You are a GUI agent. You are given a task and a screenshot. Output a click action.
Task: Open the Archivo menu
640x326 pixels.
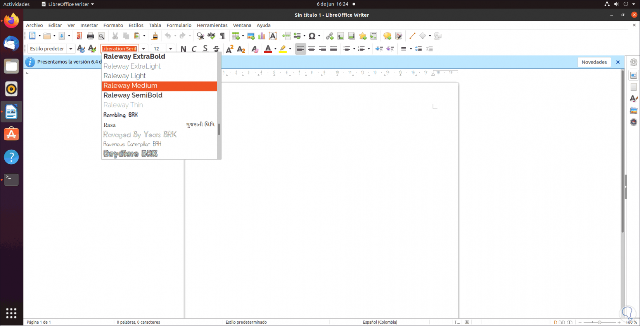(35, 26)
